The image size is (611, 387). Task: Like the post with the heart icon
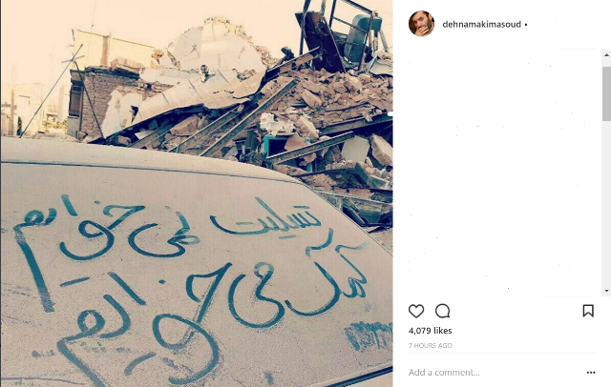click(x=416, y=311)
